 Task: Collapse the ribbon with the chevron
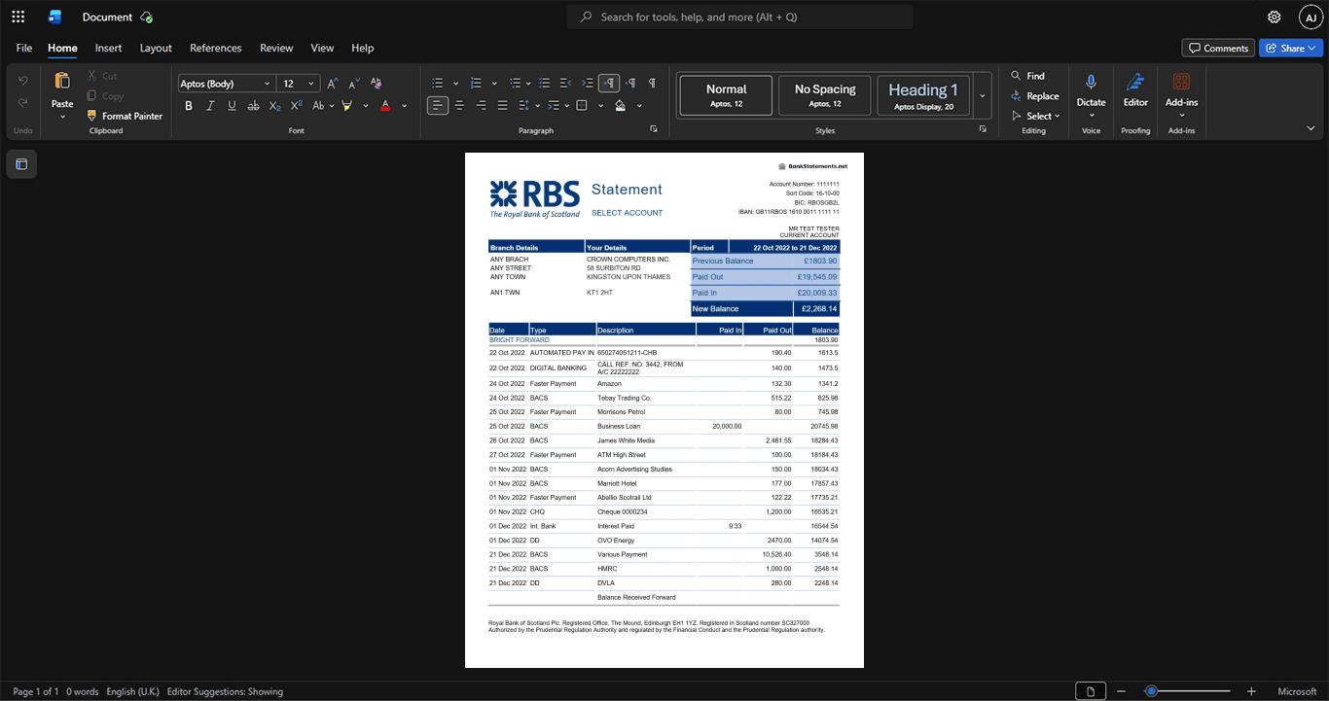point(1311,128)
